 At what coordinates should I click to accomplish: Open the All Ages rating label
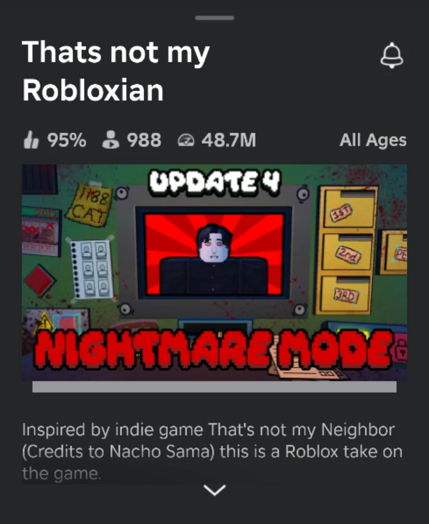(373, 140)
